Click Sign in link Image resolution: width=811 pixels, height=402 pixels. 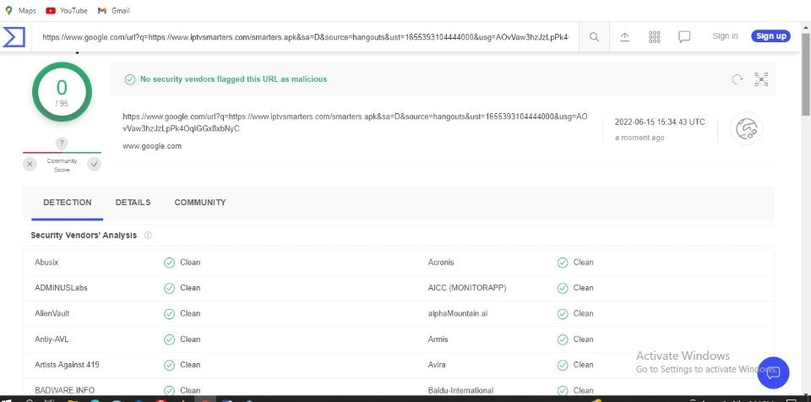725,36
